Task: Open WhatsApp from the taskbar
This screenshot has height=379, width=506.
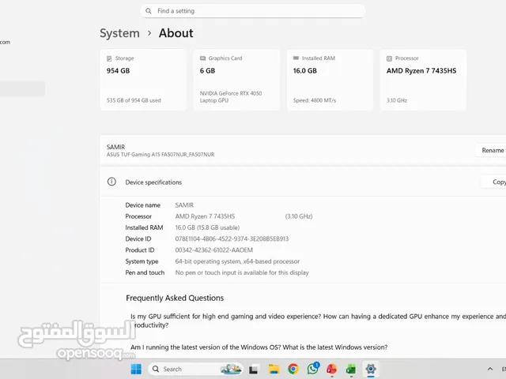Action: tap(312, 369)
